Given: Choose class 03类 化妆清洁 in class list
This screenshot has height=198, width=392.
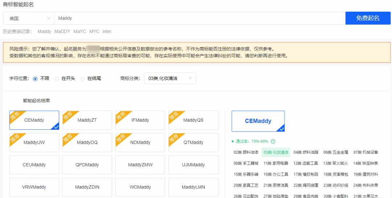Looking at the screenshot, I should tap(276, 152).
